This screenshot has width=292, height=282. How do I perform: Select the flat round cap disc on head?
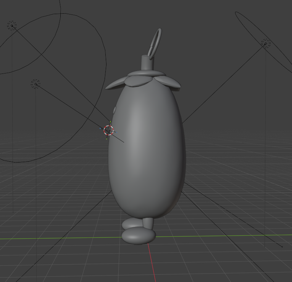point(146,73)
